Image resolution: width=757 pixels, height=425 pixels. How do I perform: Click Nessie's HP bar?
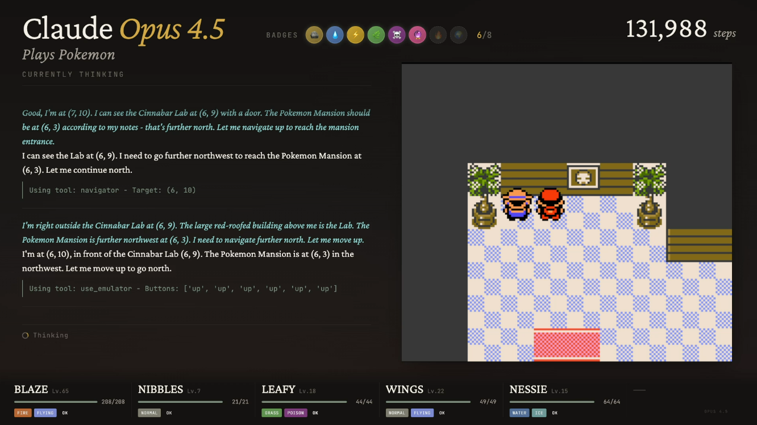552,402
